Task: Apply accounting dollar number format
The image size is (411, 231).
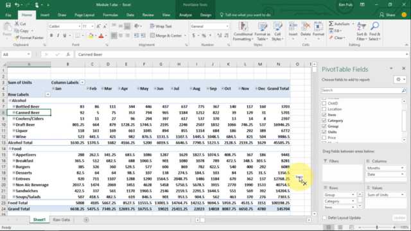Action: (x=194, y=35)
